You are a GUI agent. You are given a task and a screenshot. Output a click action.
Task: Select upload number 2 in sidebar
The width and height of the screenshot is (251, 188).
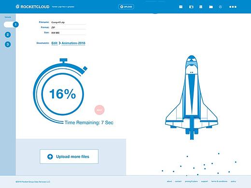click(8, 35)
